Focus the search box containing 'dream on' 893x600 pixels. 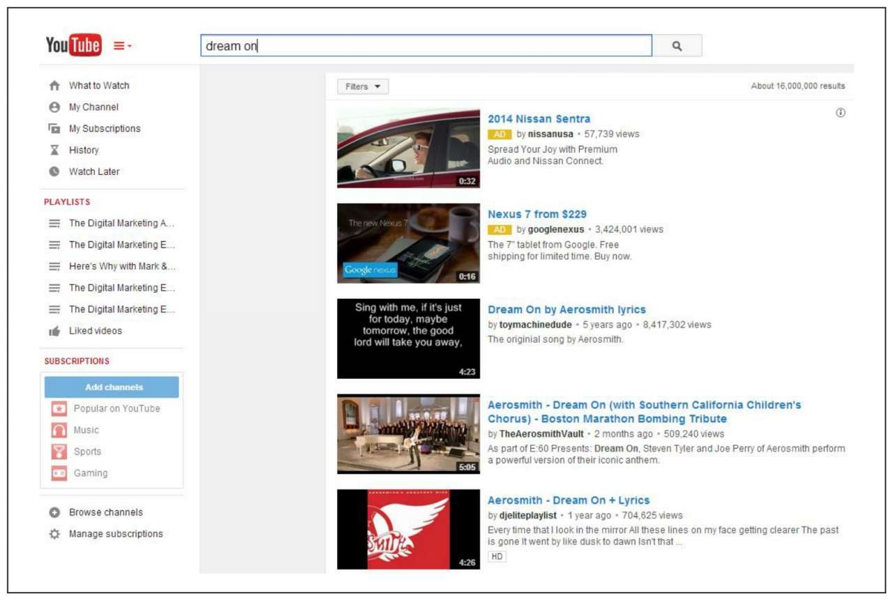pyautogui.click(x=426, y=46)
